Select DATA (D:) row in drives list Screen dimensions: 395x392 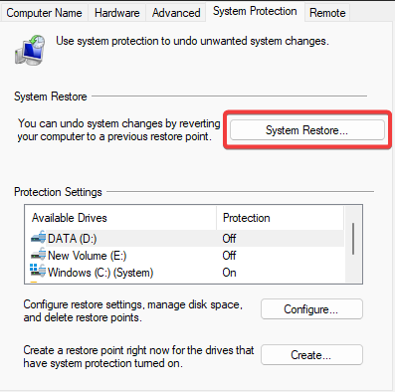pos(187,239)
